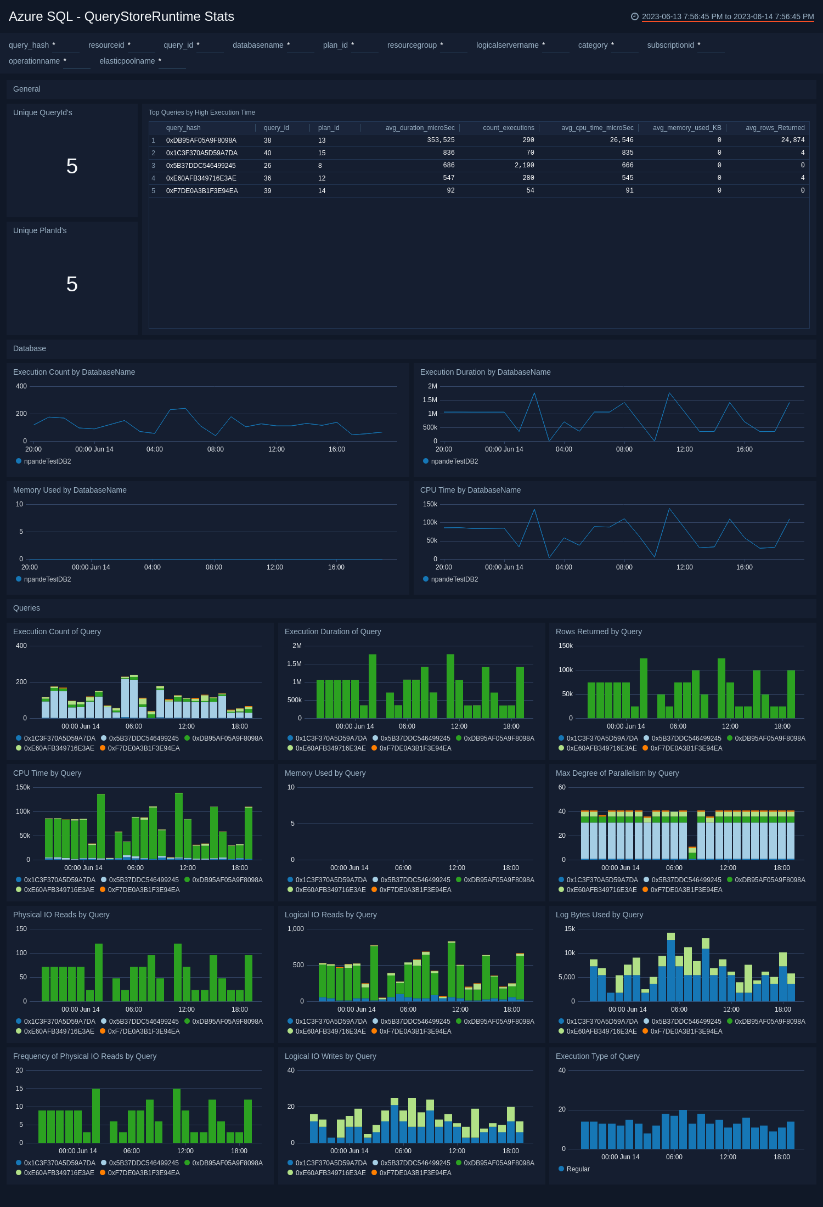Image resolution: width=823 pixels, height=1207 pixels.
Task: Toggle 0x5B37DDC546499245 legend in Max Degree of Parallelism
Action: click(x=683, y=880)
